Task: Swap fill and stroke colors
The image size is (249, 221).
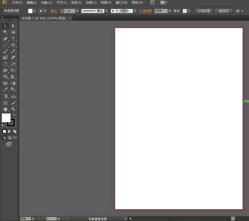Action: [14, 115]
